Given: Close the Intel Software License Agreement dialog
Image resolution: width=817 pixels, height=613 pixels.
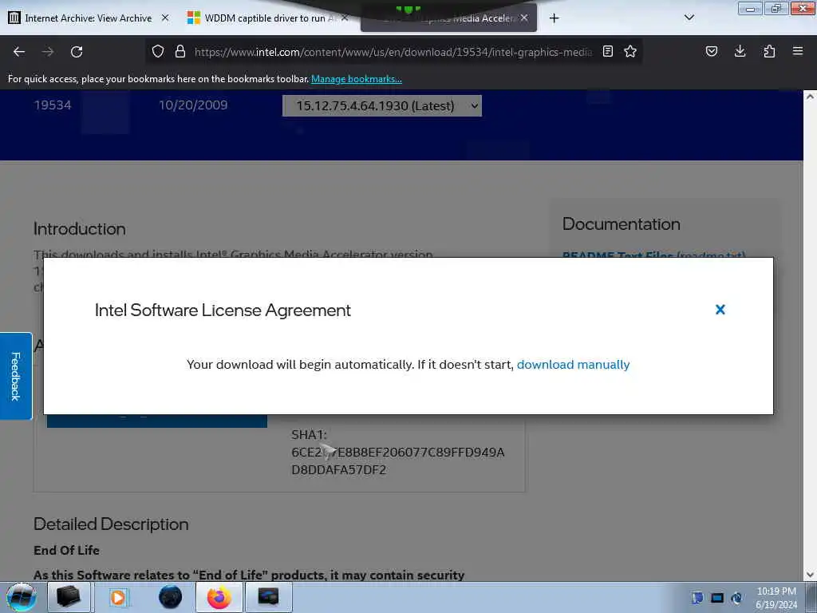Looking at the screenshot, I should (x=720, y=310).
